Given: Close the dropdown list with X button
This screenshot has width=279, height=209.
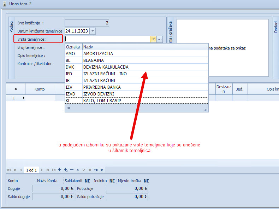Looking at the screenshot, I should tap(69, 108).
